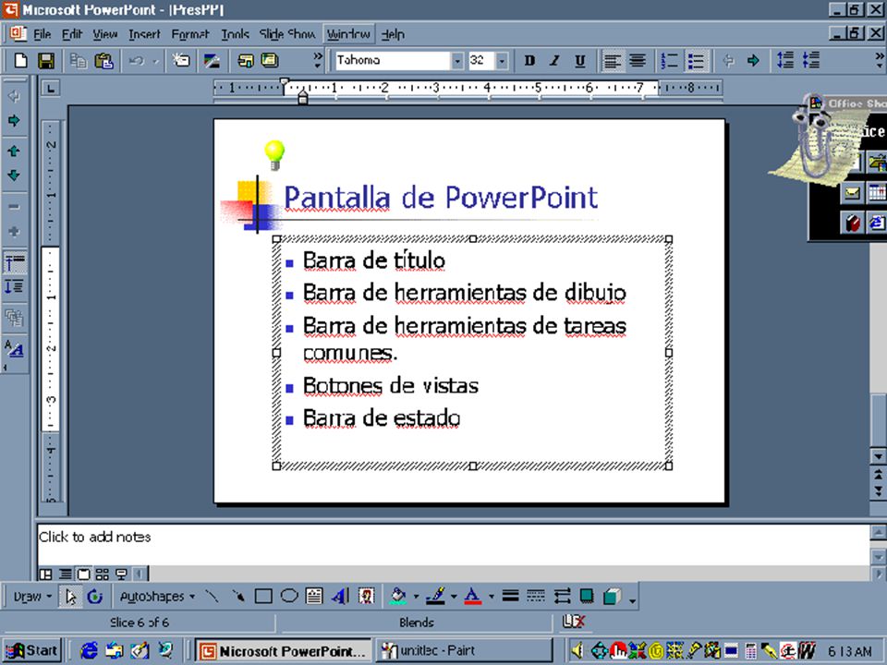
Task: Click the Shadow effect icon
Action: point(587,597)
